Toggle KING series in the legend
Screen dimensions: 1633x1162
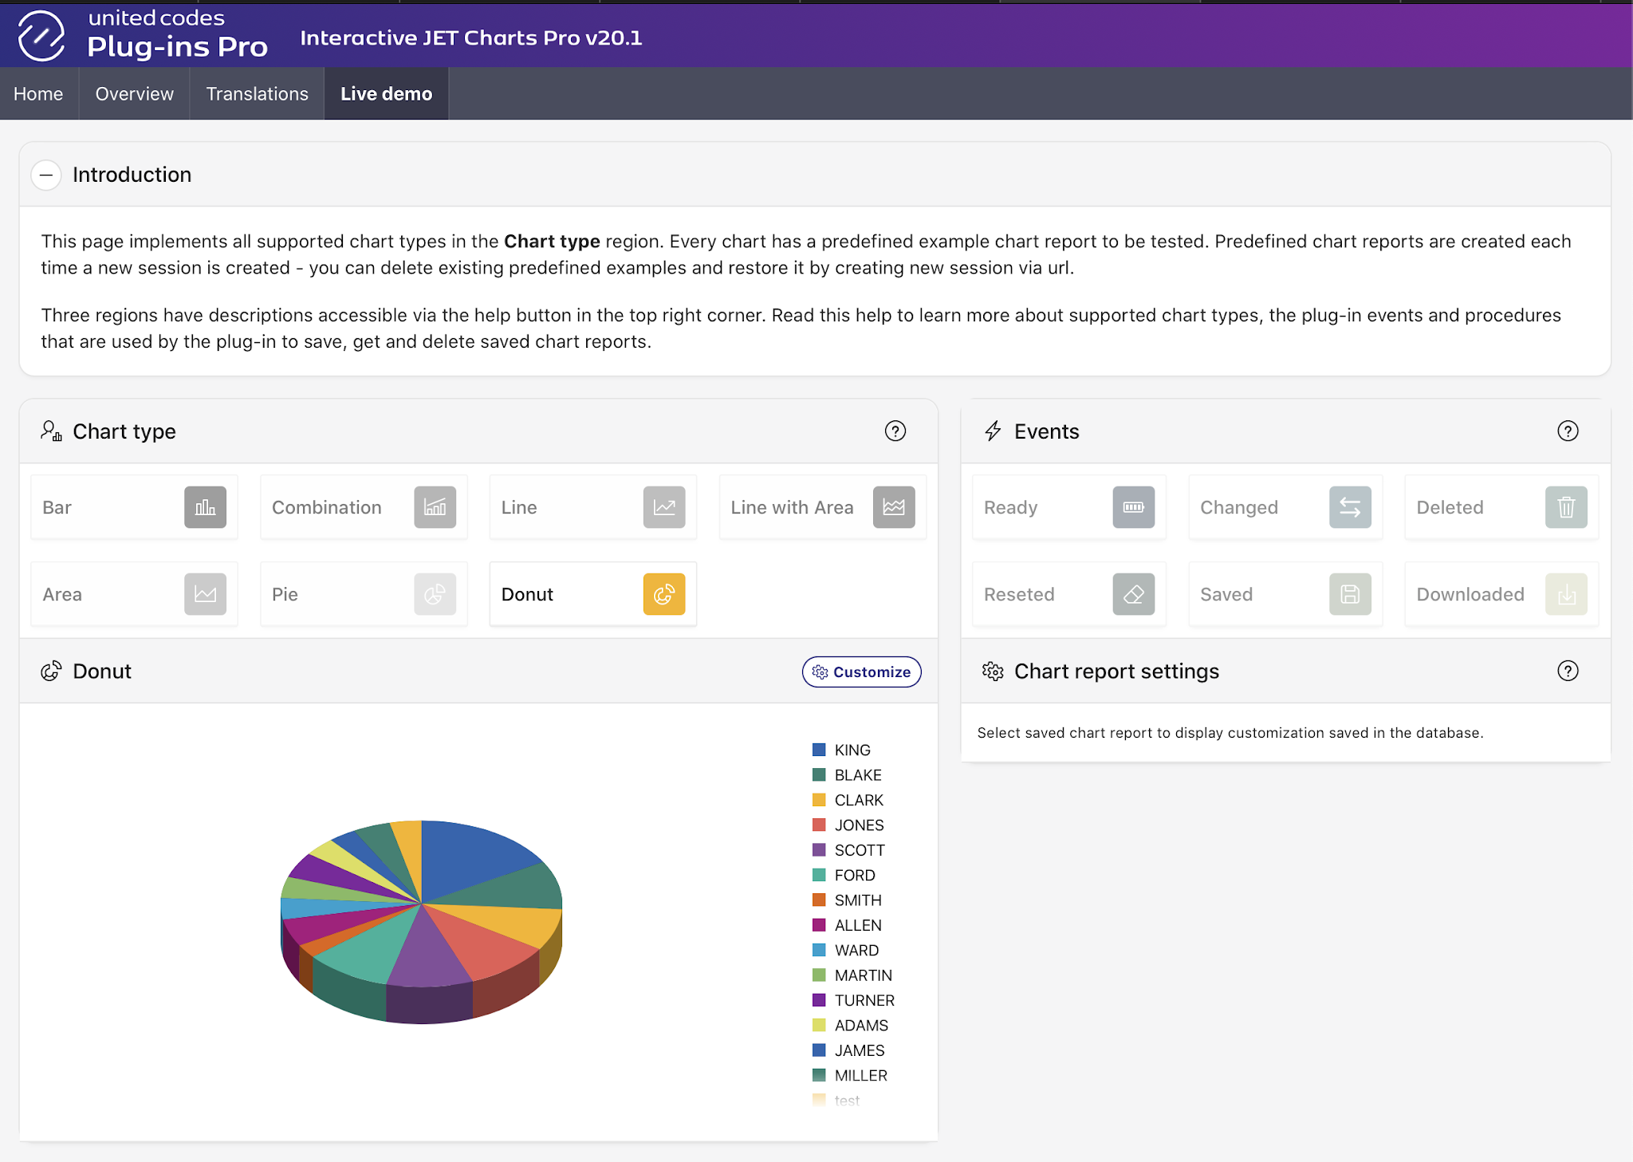(x=852, y=750)
